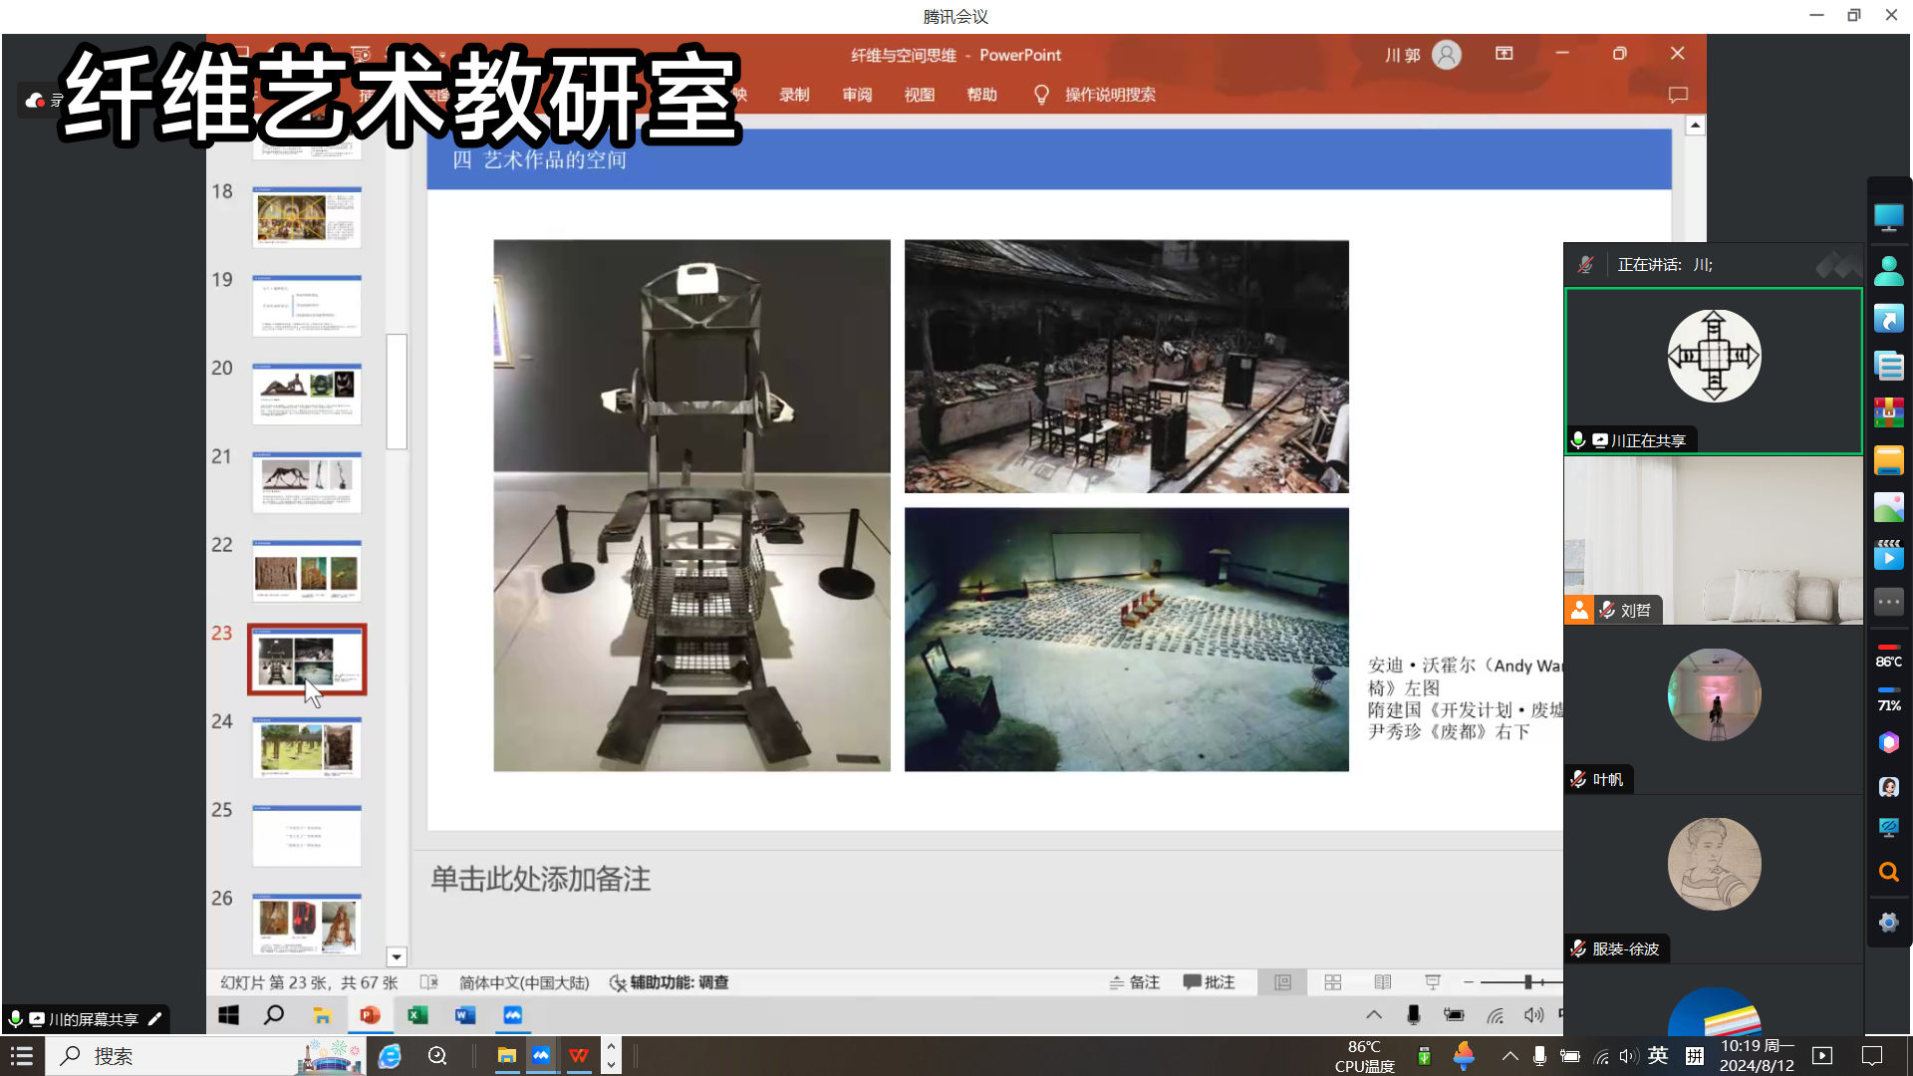Click the slide thumbnail panel scrollbar thumb
This screenshot has width=1913, height=1076.
(x=397, y=392)
